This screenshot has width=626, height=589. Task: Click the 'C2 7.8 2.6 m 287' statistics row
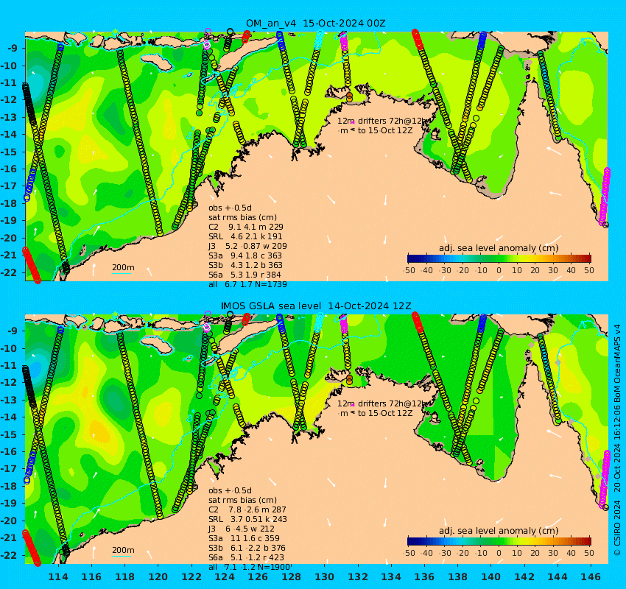click(247, 510)
